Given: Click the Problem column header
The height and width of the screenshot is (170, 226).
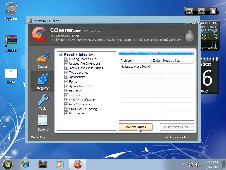Looking at the screenshot, I should (135, 61).
